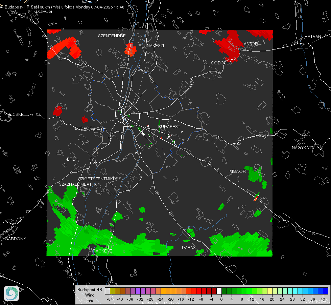Screen dimensions: 331x305
Task: Click the 'GÖDÖLLŐ' map label
Action: coord(221,63)
